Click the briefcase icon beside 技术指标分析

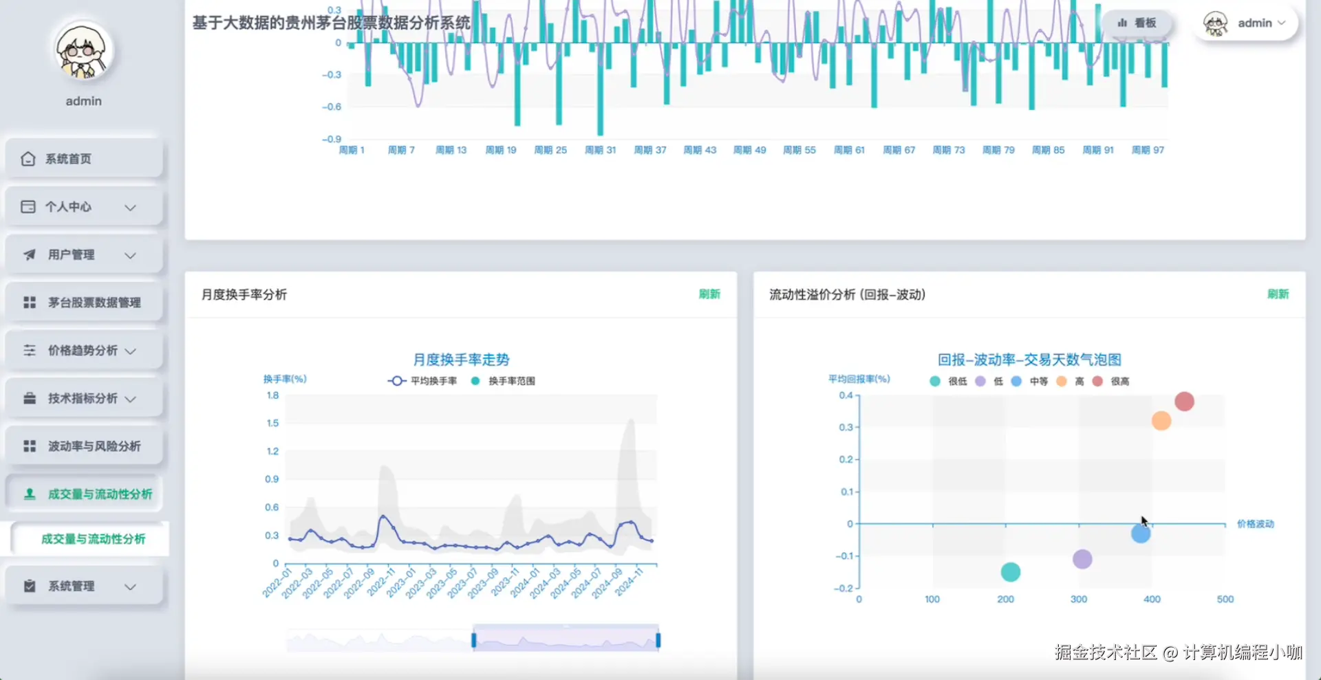[x=30, y=398]
